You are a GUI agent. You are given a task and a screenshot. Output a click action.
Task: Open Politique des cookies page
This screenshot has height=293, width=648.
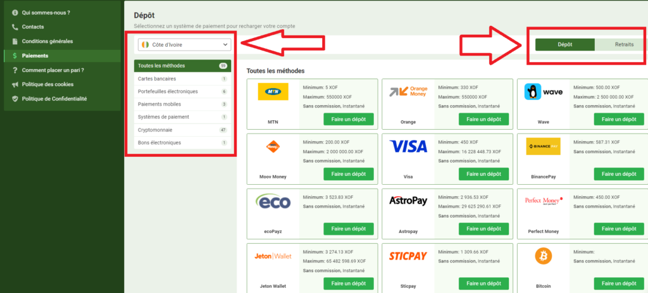point(47,84)
